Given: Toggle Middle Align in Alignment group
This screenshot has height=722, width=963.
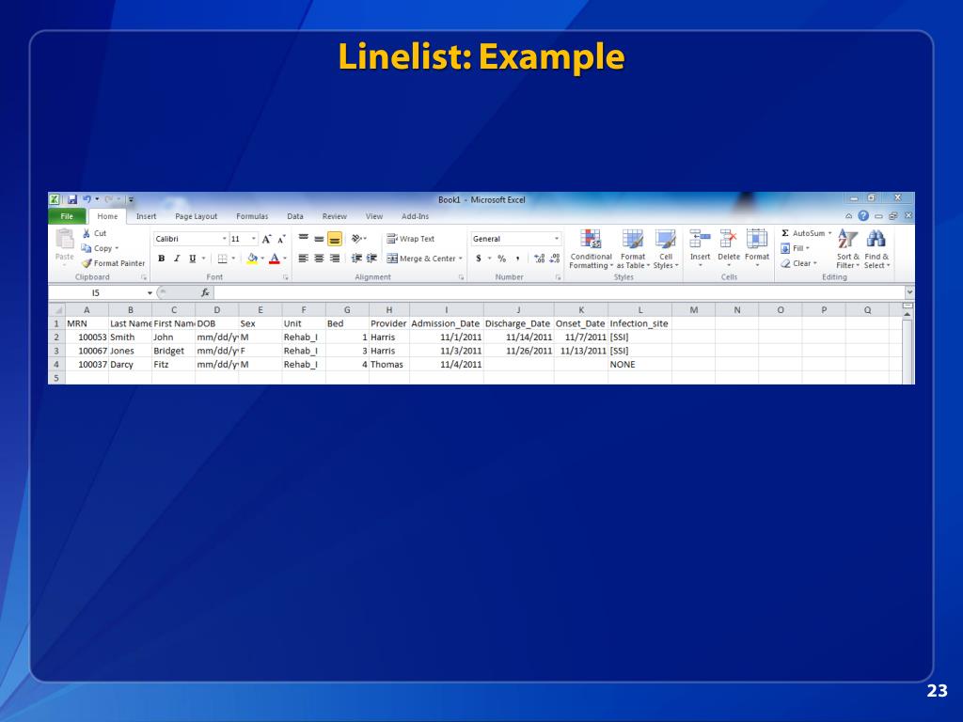Looking at the screenshot, I should tap(319, 239).
